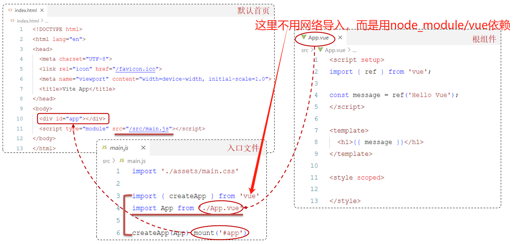
Task: Click line number 13 in index.html gutter
Action: tap(20, 149)
